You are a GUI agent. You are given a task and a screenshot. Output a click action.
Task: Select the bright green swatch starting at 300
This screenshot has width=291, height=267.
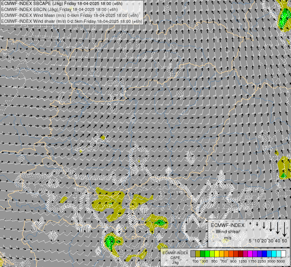coord(207,254)
